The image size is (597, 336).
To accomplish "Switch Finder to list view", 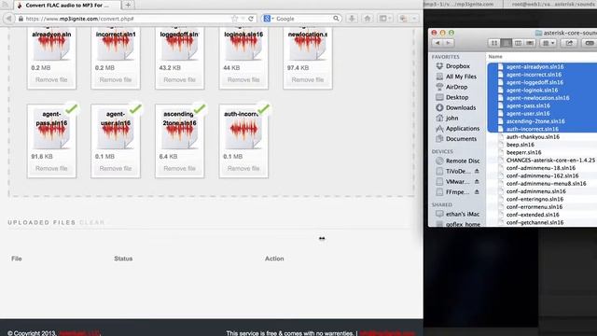I will 506,43.
